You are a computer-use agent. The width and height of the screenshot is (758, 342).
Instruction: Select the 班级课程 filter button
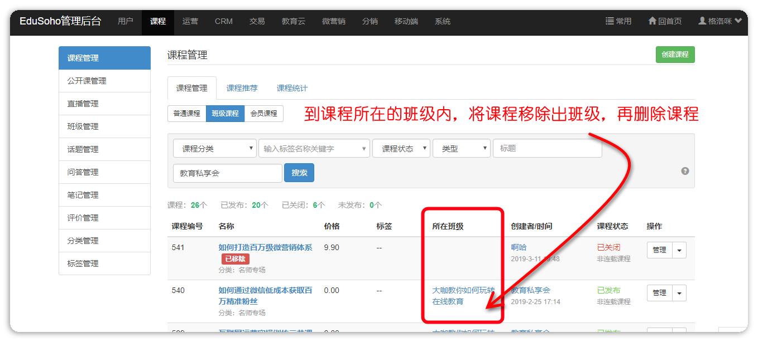(x=225, y=114)
